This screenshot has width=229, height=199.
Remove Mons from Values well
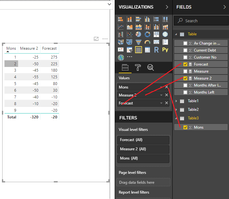(167, 87)
